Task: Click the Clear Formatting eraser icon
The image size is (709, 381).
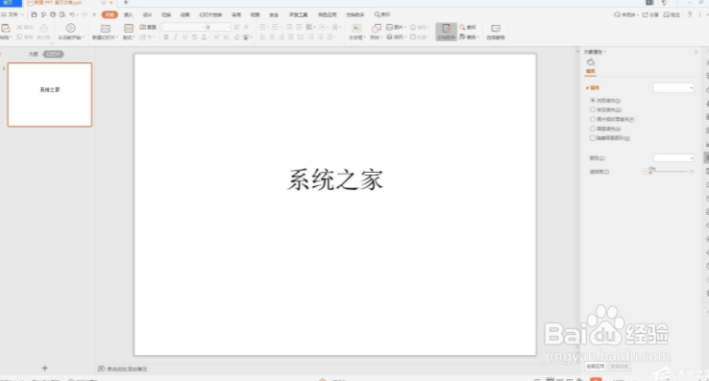Action: (x=236, y=37)
